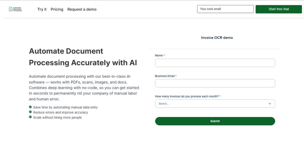Click the "Name *" field label
The width and height of the screenshot is (304, 148).
pos(159,56)
